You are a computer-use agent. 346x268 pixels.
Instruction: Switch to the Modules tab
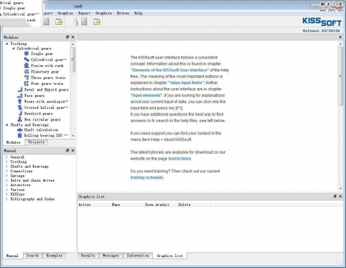point(13,142)
